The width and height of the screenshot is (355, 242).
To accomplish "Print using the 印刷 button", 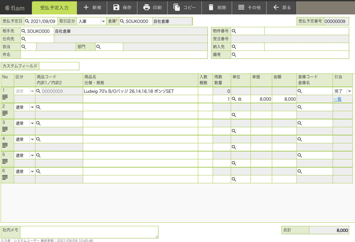I will click(x=153, y=8).
